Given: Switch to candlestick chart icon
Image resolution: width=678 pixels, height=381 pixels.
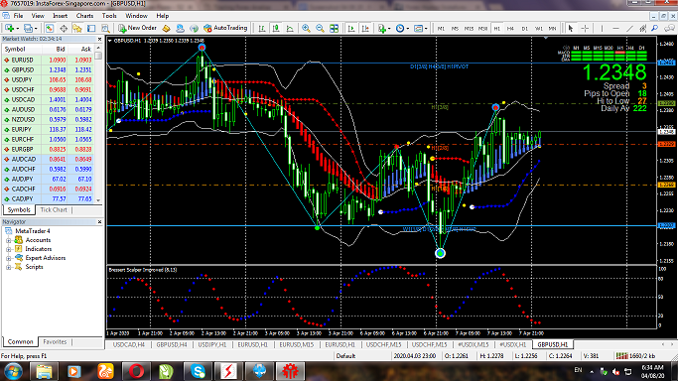Looking at the screenshot, I should tap(276, 28).
